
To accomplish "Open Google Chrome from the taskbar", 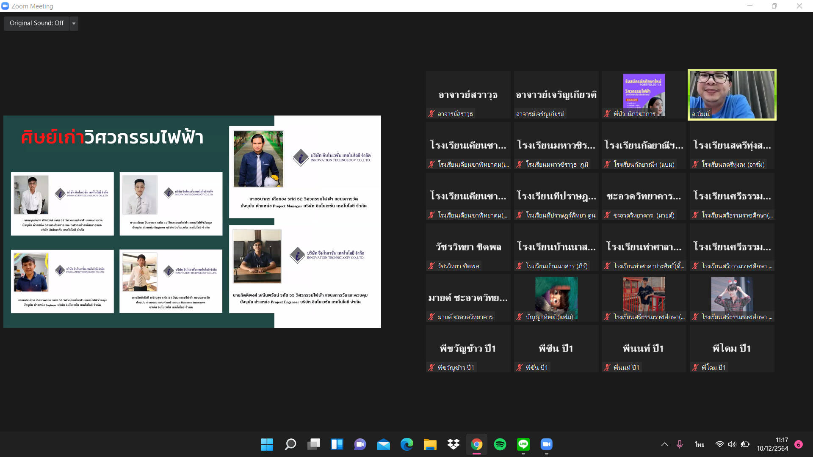I will pos(477,444).
